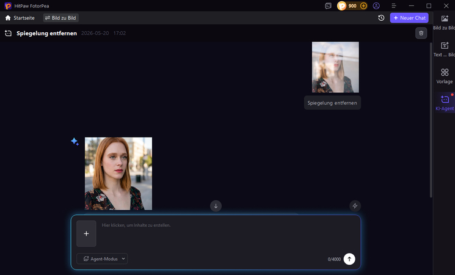455x275 pixels.
Task: Click the Spiegelung entfernen message bubble
Action: tap(332, 103)
